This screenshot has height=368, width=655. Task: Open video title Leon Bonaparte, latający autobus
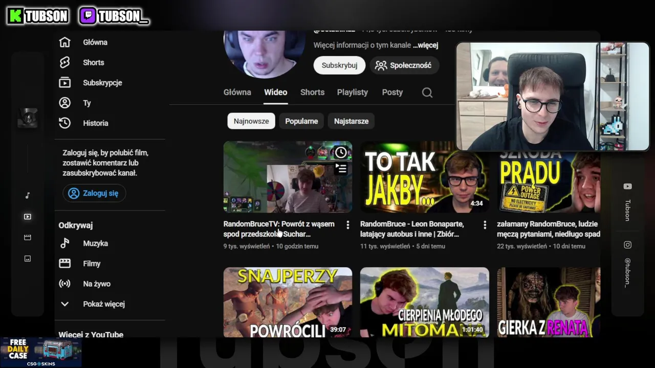click(x=412, y=229)
